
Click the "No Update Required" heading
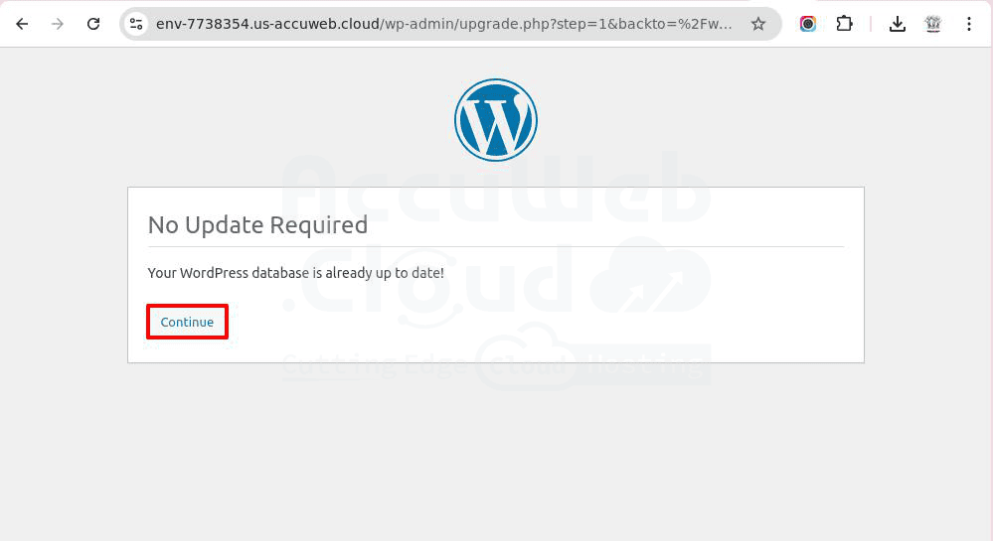pyautogui.click(x=257, y=225)
